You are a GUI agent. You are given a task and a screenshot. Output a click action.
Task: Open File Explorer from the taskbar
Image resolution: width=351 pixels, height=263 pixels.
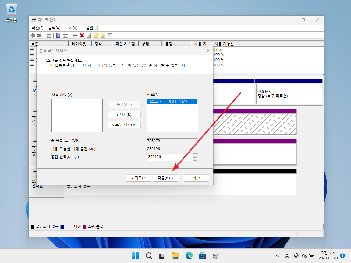tap(176, 256)
